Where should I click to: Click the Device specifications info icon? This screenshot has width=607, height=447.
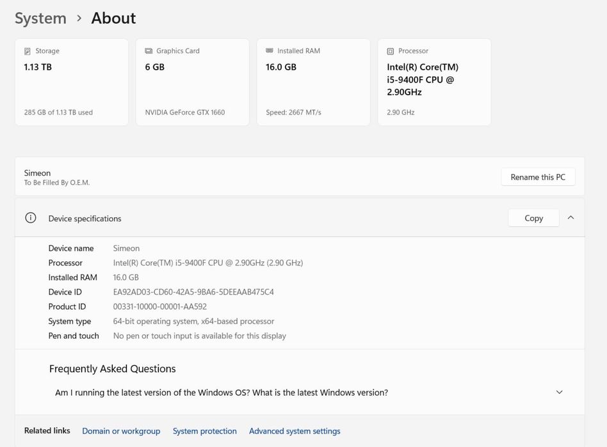(30, 218)
